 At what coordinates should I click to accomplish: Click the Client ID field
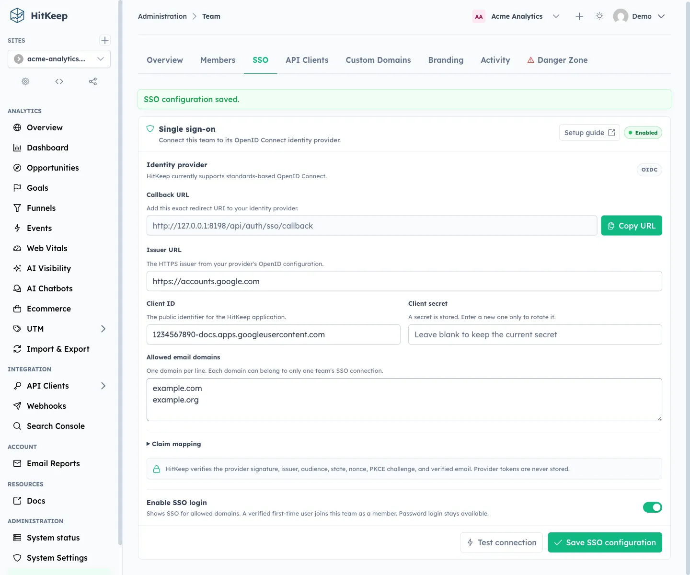point(274,334)
